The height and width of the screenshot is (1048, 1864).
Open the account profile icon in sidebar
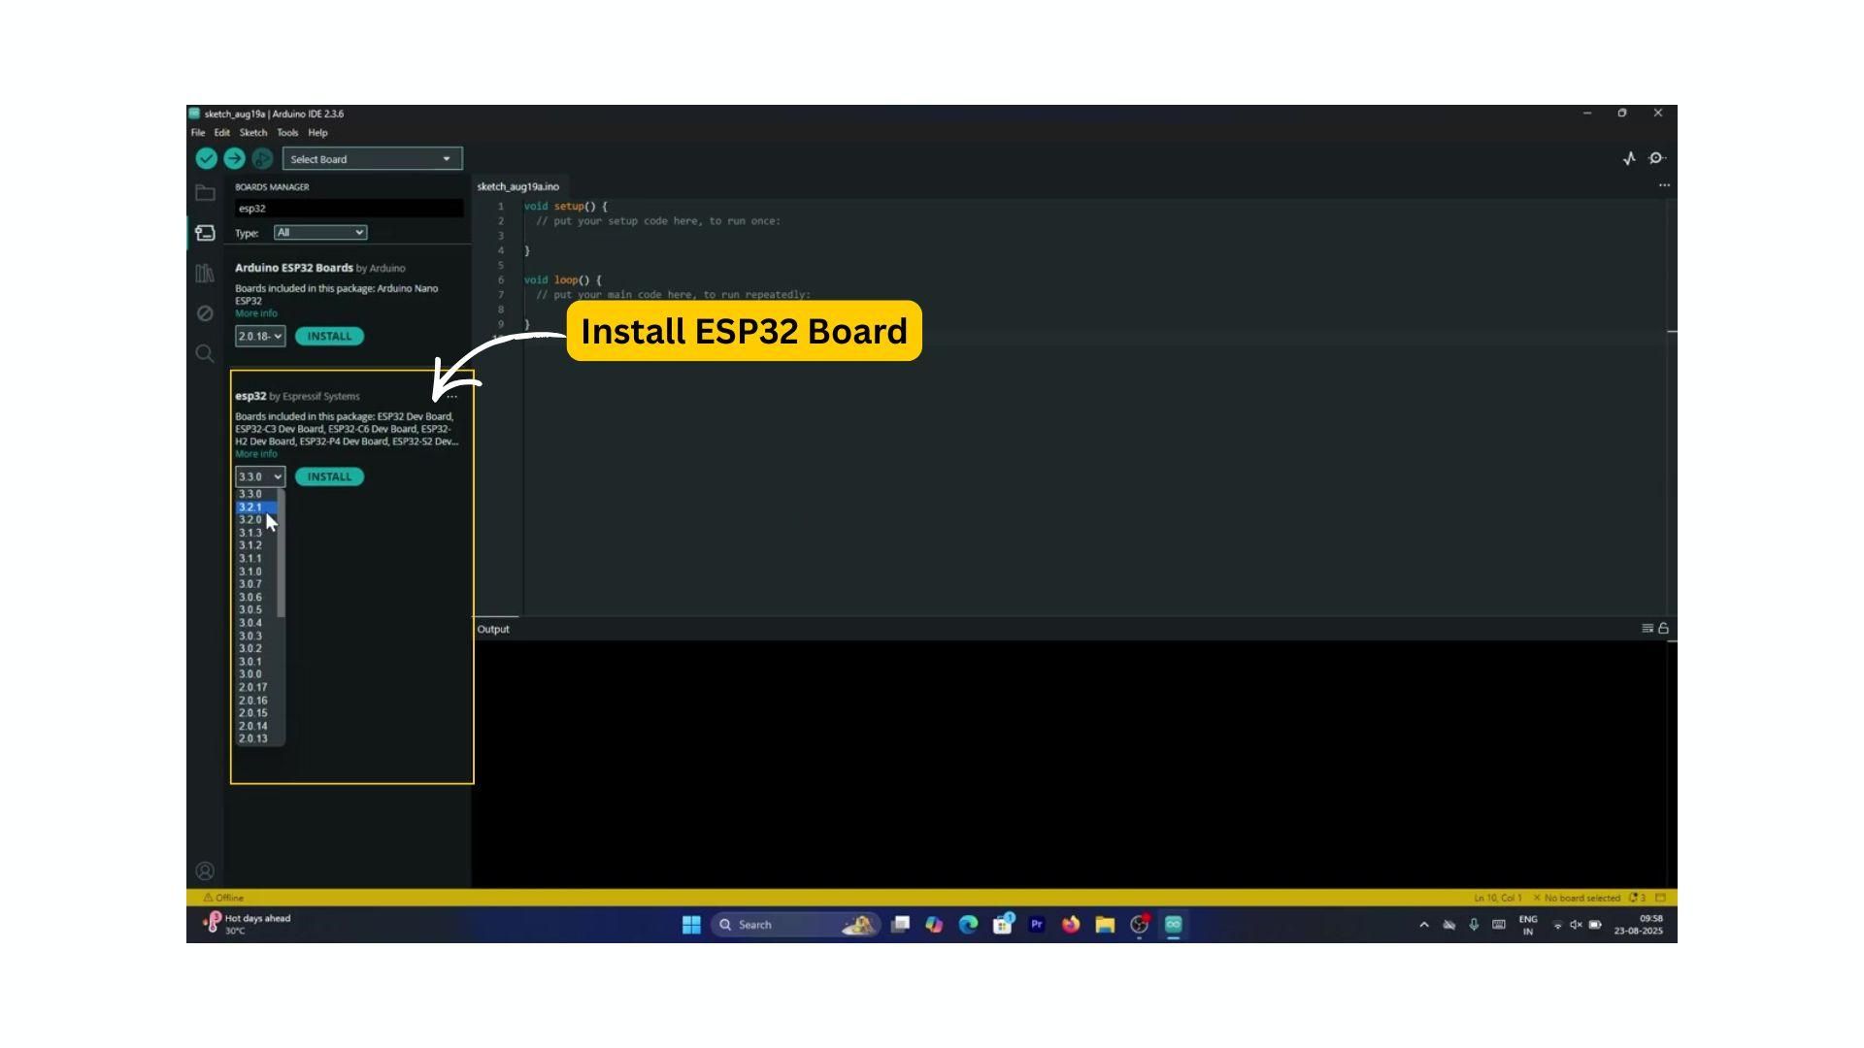[205, 871]
